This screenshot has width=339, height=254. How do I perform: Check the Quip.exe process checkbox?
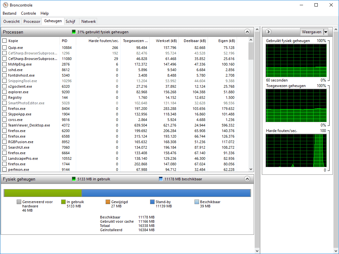5,48
